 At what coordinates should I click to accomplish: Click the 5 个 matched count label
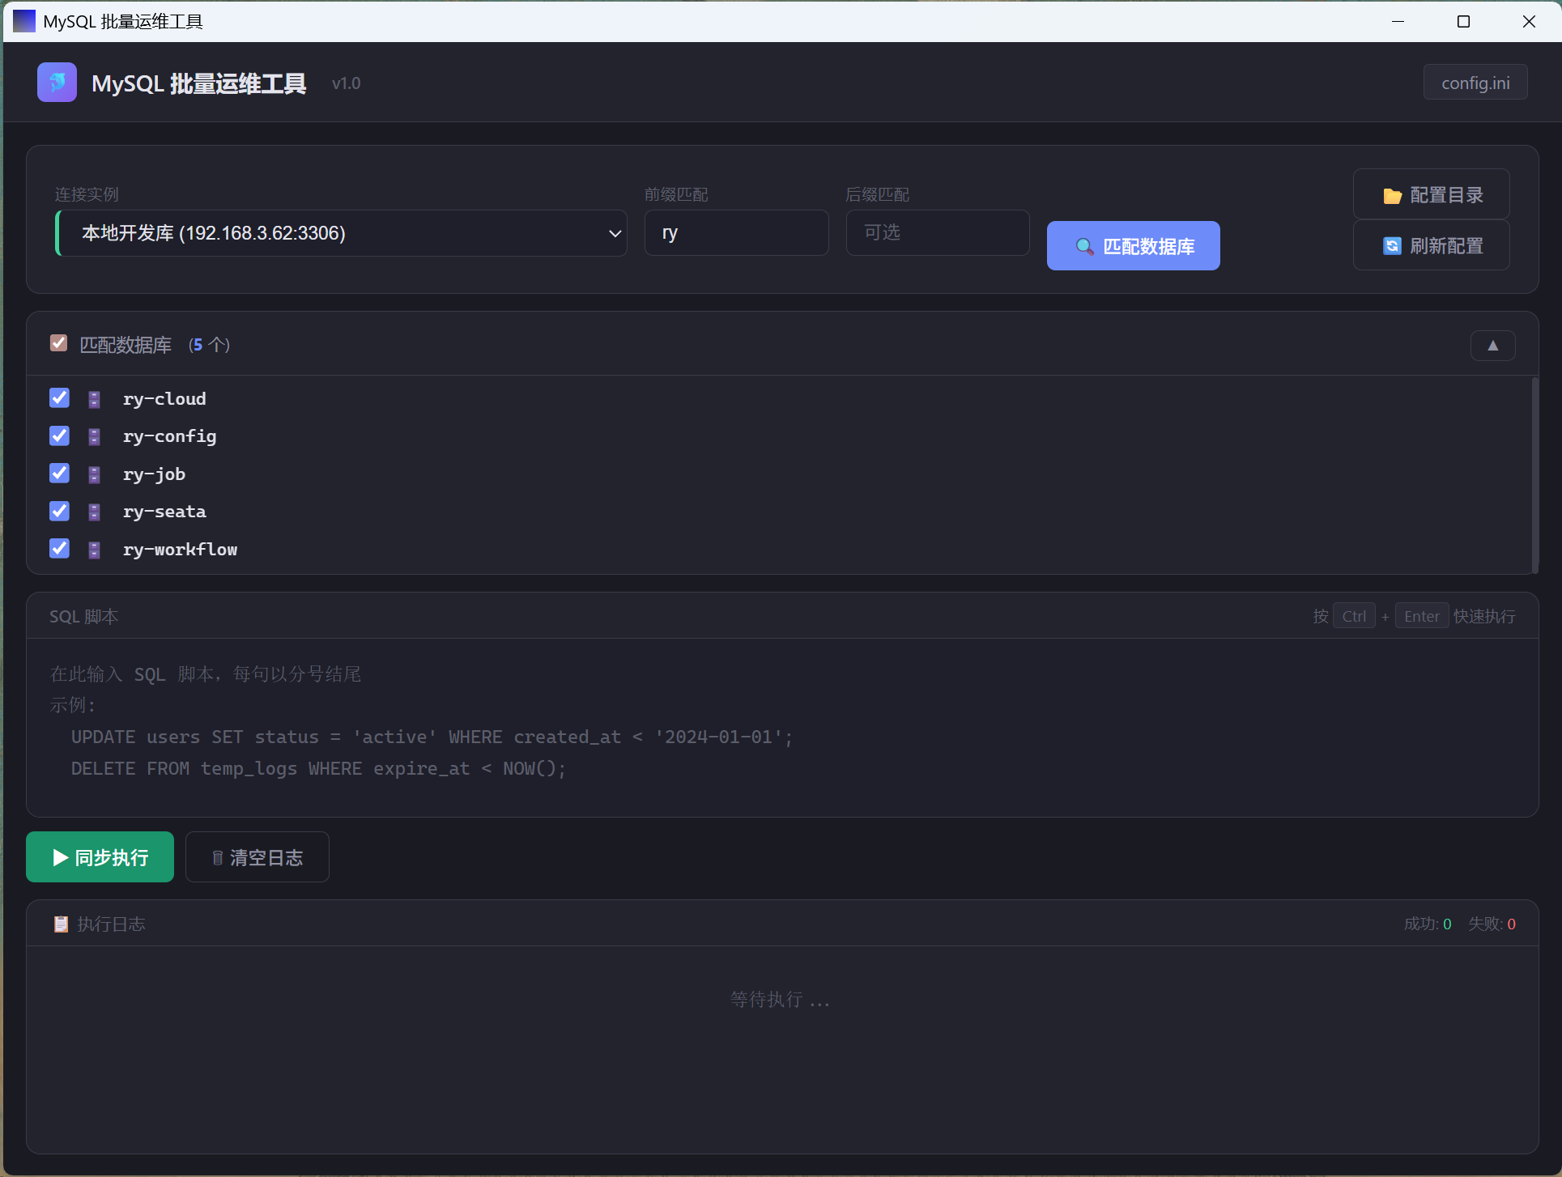(209, 345)
